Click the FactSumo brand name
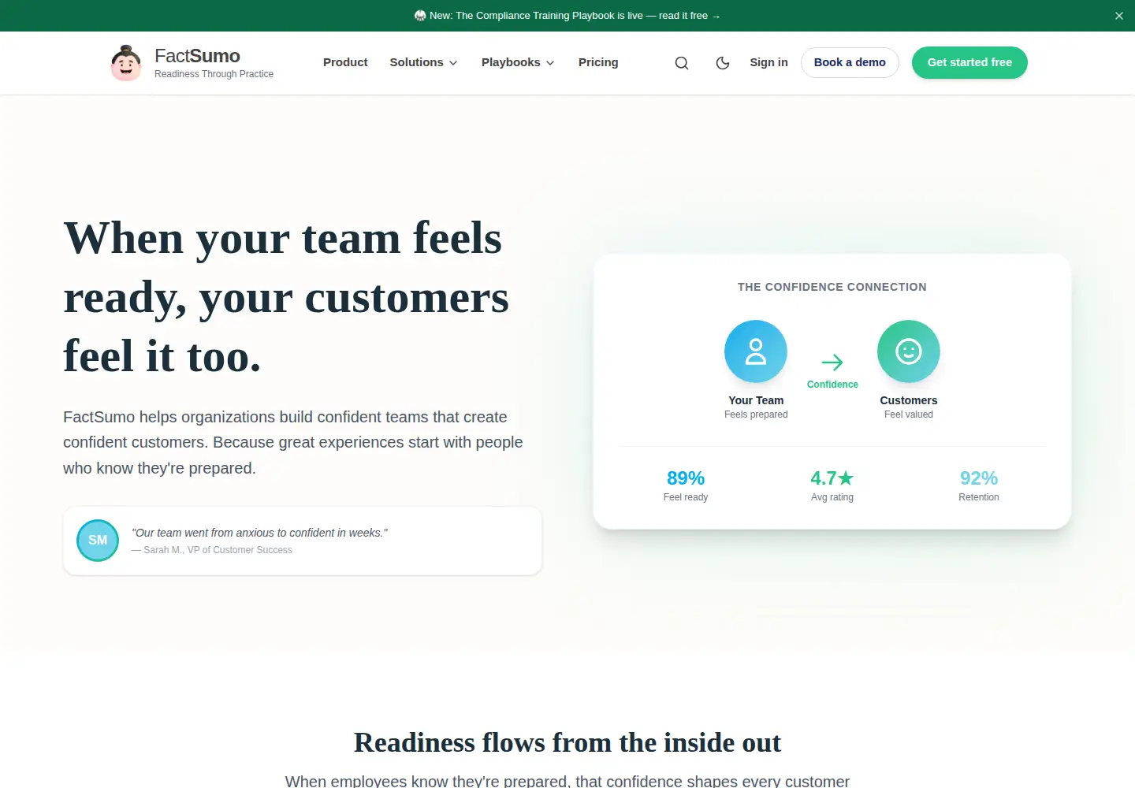This screenshot has width=1135, height=788. tap(197, 56)
